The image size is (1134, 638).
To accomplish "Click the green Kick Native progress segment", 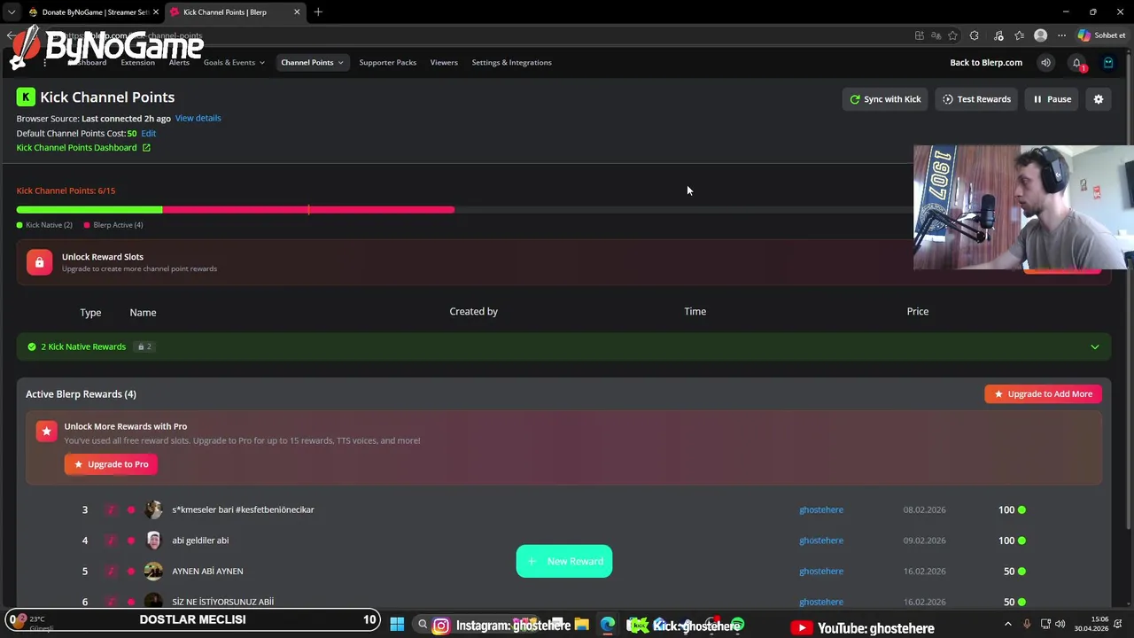I will pyautogui.click(x=89, y=210).
